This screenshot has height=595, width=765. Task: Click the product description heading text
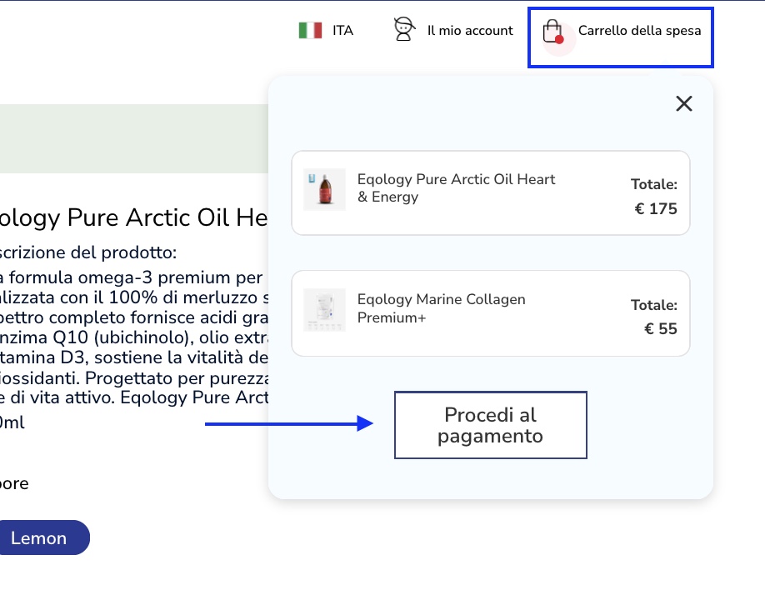[87, 252]
